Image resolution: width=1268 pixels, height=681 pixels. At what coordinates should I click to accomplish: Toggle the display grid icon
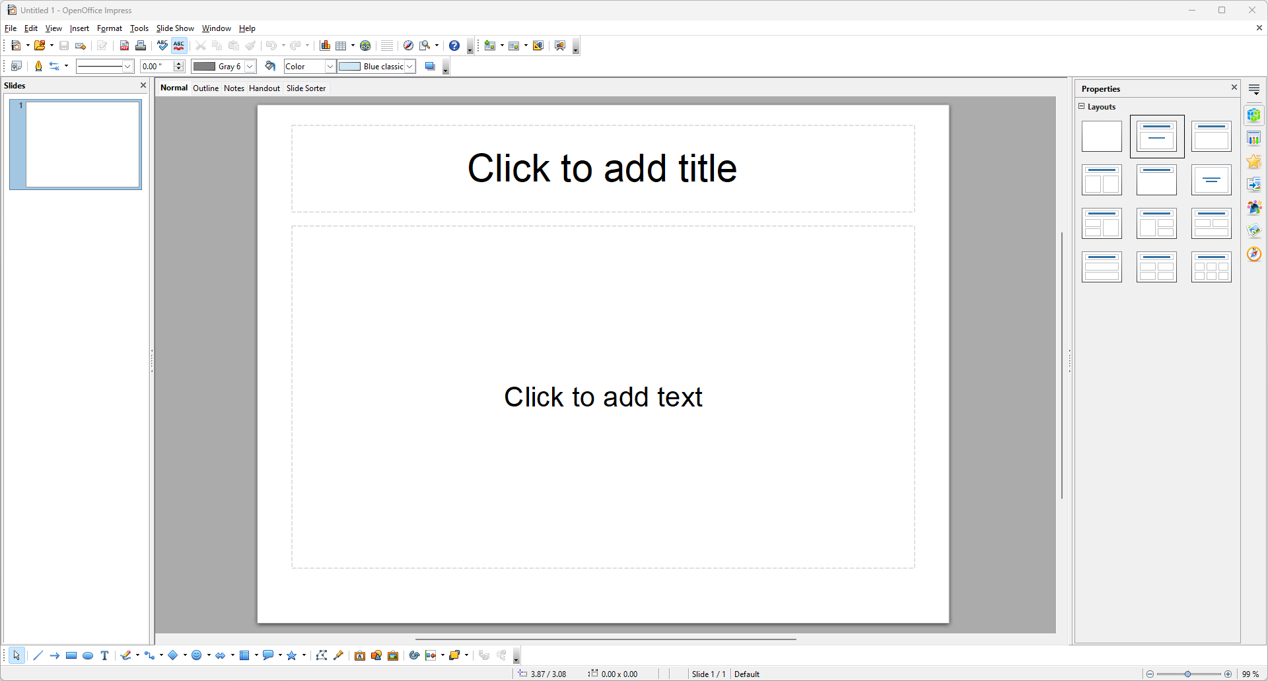click(x=386, y=46)
